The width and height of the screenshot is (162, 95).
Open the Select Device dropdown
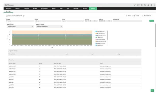pyautogui.click(x=20, y=27)
